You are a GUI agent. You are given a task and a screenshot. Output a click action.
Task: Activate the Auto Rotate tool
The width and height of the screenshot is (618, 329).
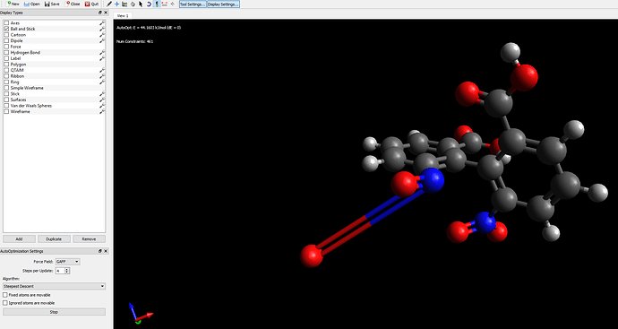click(x=149, y=4)
